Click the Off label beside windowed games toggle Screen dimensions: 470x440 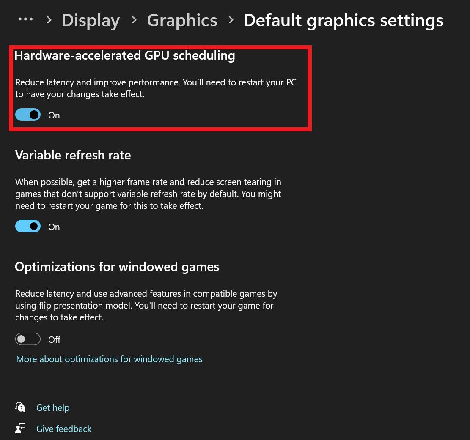pyautogui.click(x=55, y=339)
